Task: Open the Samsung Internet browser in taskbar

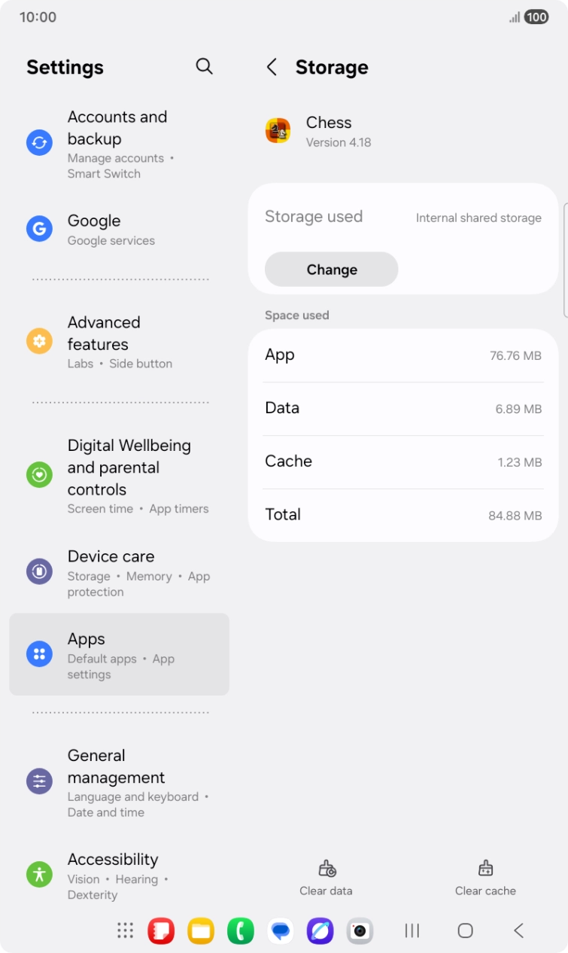Action: pyautogui.click(x=320, y=931)
